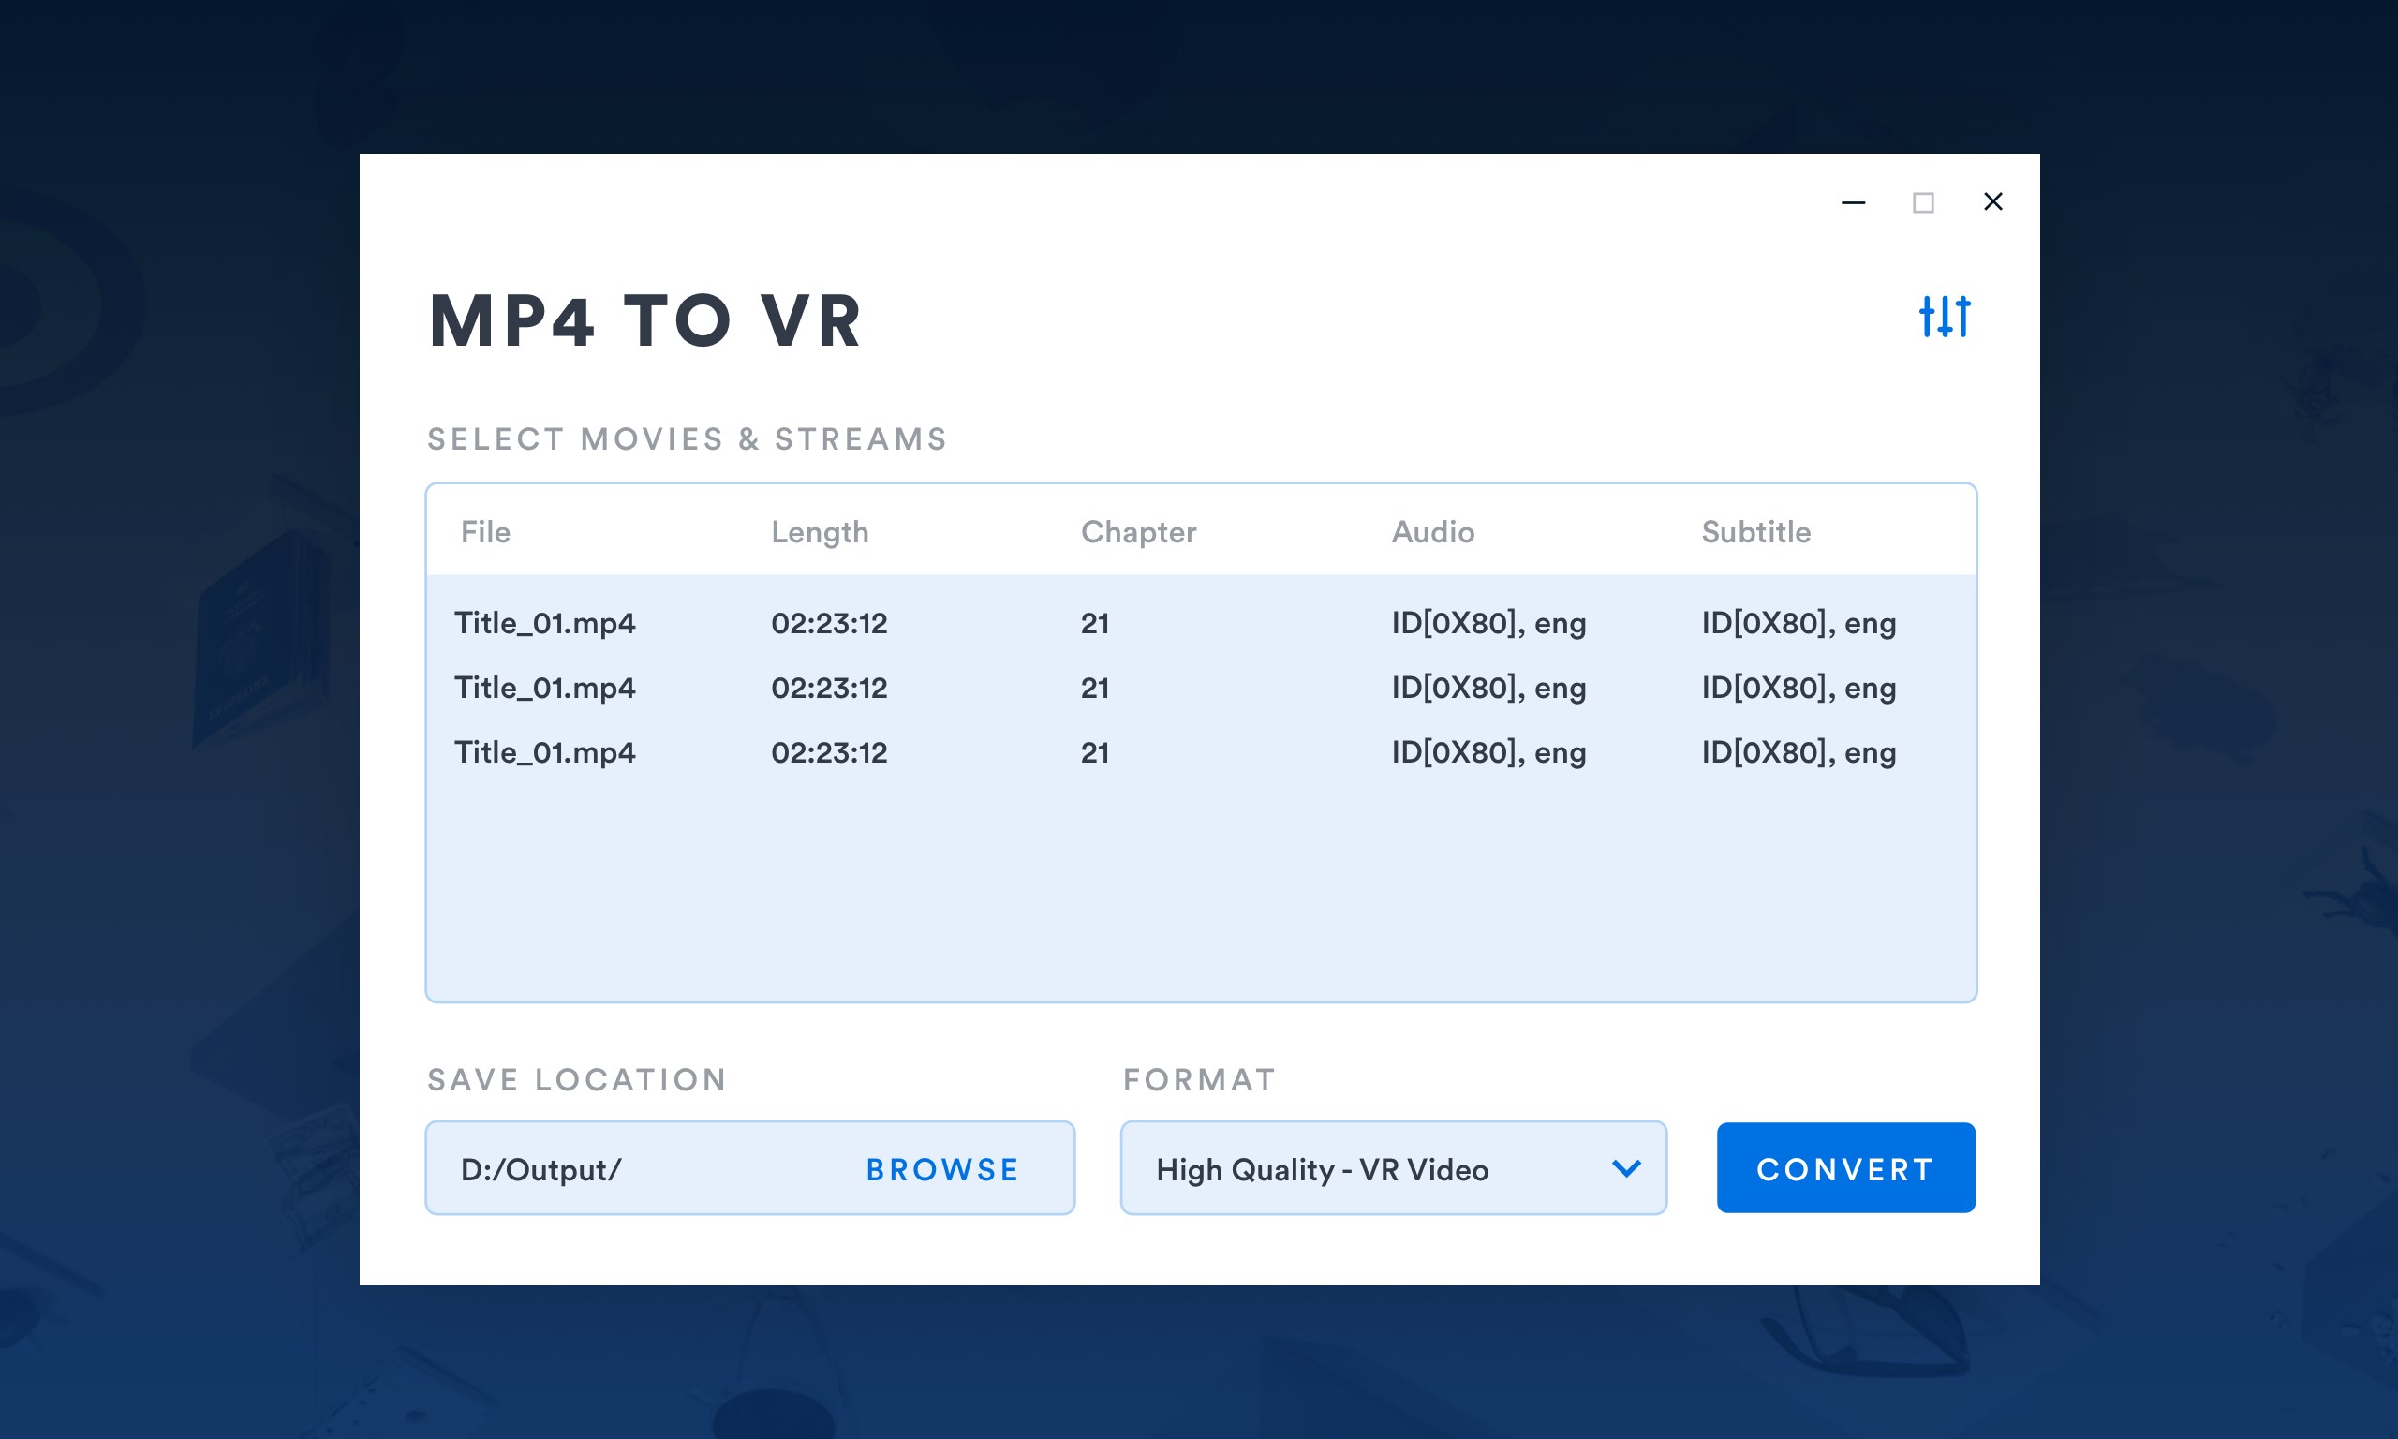Viewport: 2398px width, 1439px height.
Task: Click the Convert button
Action: (1845, 1168)
